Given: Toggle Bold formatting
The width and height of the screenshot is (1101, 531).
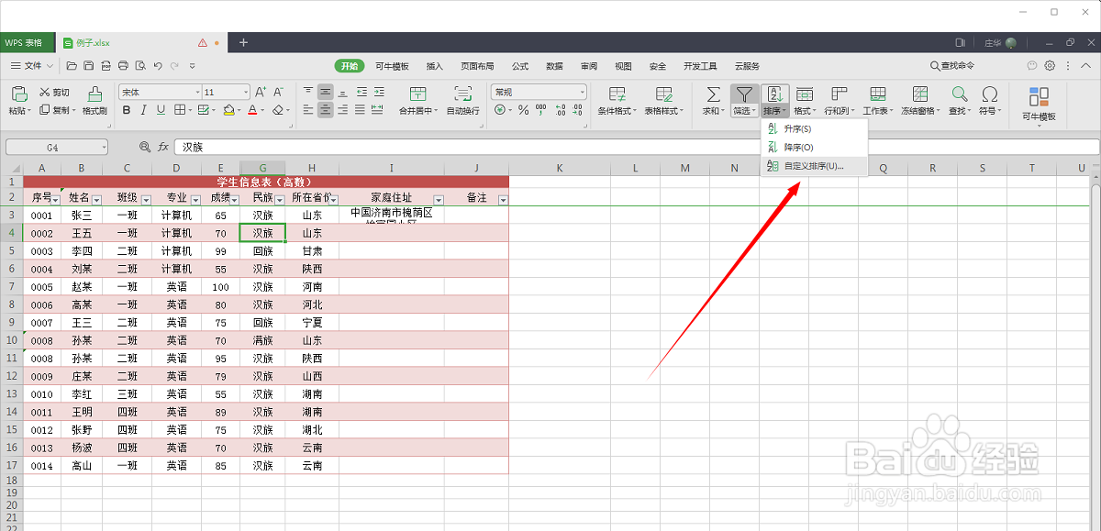Looking at the screenshot, I should (127, 110).
